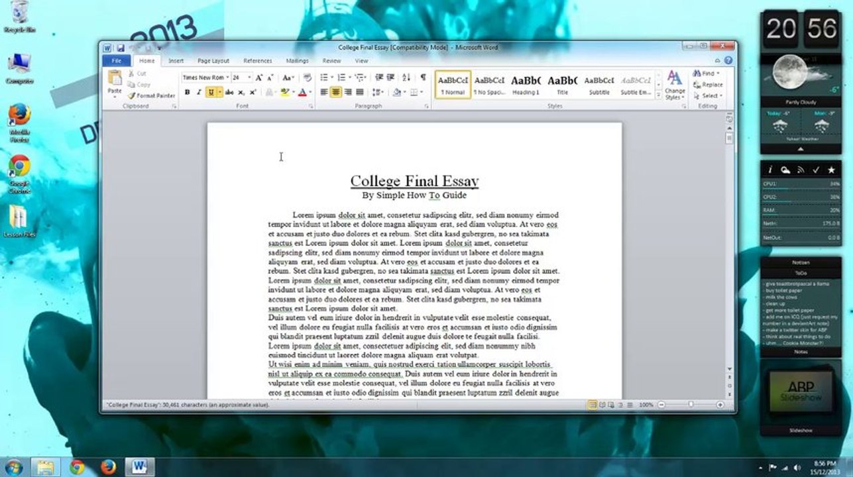Click the Text Effects icon

click(x=270, y=93)
